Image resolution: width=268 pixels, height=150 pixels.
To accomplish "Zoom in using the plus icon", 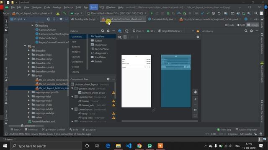I will tap(195, 99).
